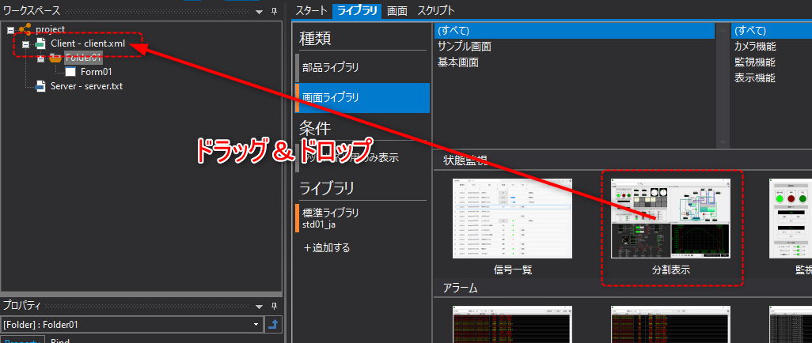Open the ワークスペース panel options arrow
Image resolution: width=812 pixels, height=343 pixels.
pyautogui.click(x=260, y=11)
